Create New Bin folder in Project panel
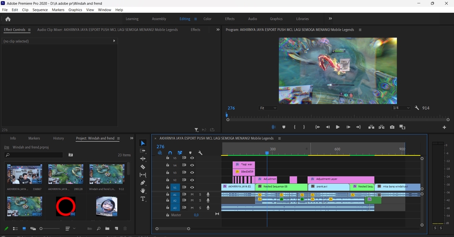 click(x=107, y=229)
